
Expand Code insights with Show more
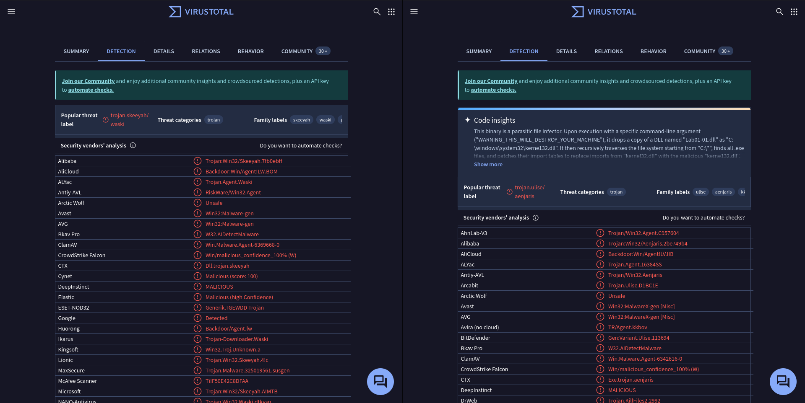click(x=488, y=165)
